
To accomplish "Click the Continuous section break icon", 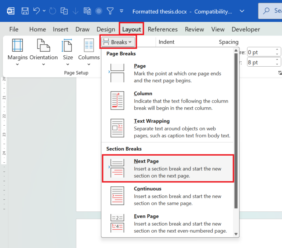I will (x=117, y=196).
